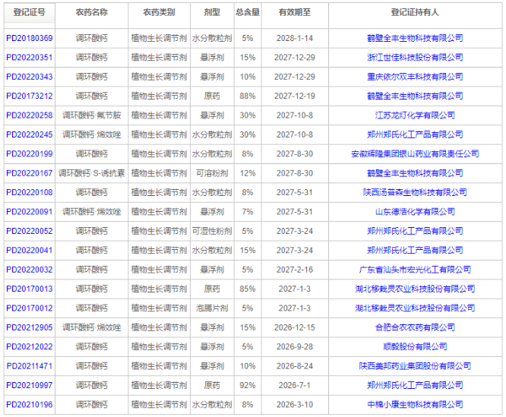Open 湖北移栽灵农业科技股份有限公司 link in PD20170012 row

pos(415,308)
